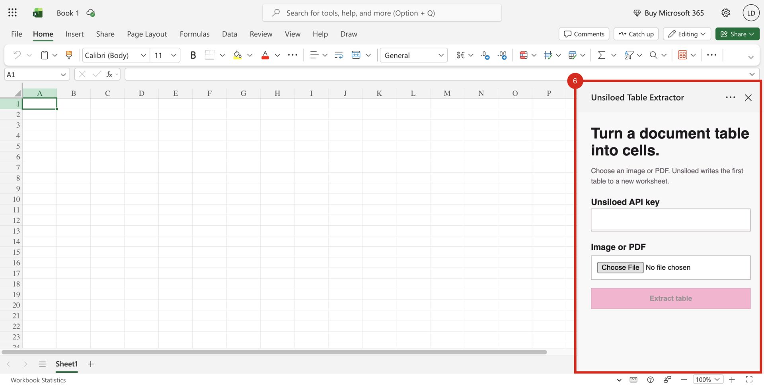Open the font name dropdown
The height and width of the screenshot is (385, 764).
click(x=143, y=55)
